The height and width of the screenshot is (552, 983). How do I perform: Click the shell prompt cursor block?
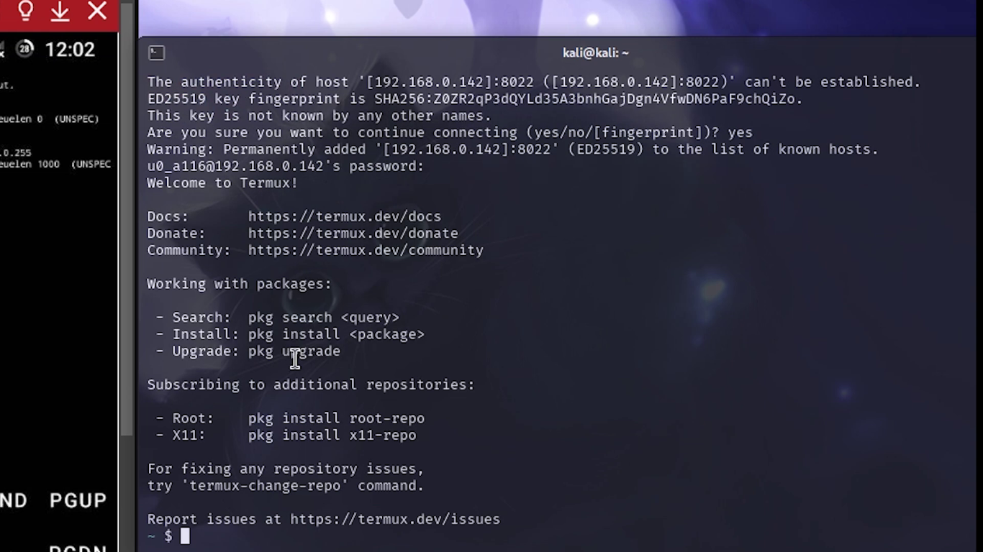185,536
